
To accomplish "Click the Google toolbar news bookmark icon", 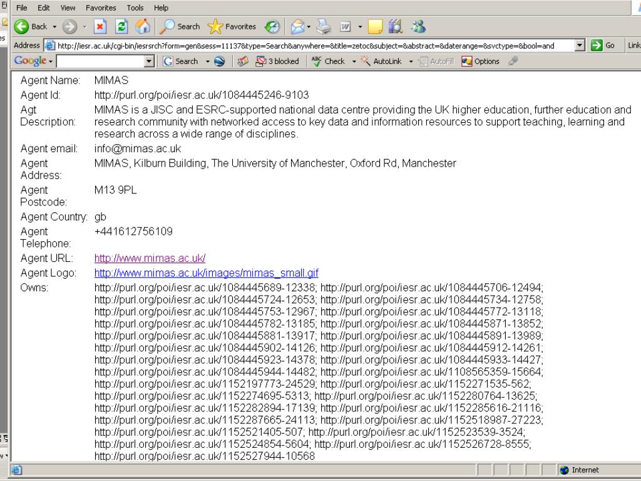I will click(243, 61).
